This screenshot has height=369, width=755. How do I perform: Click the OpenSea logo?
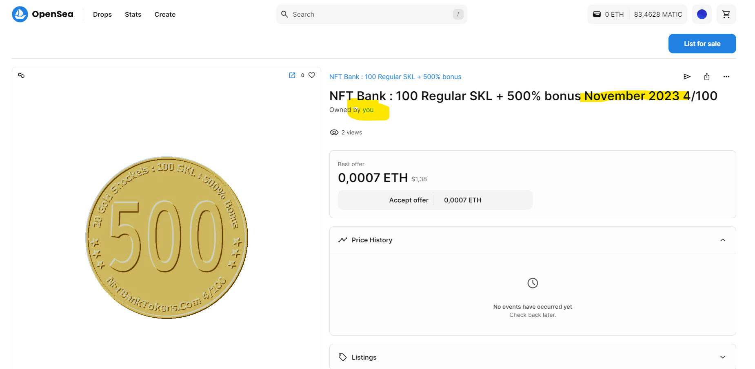(x=42, y=14)
